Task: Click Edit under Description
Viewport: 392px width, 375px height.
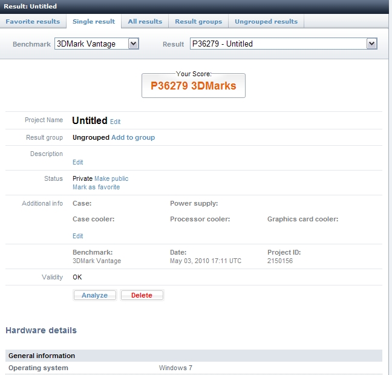Action: pyautogui.click(x=78, y=162)
